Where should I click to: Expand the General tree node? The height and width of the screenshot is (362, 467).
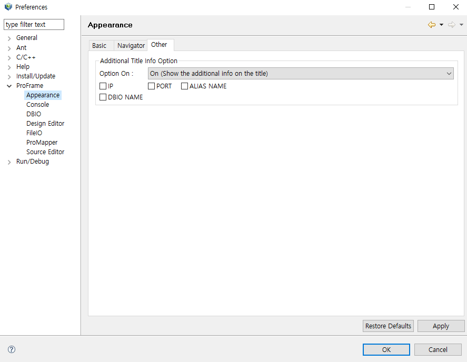click(x=9, y=38)
